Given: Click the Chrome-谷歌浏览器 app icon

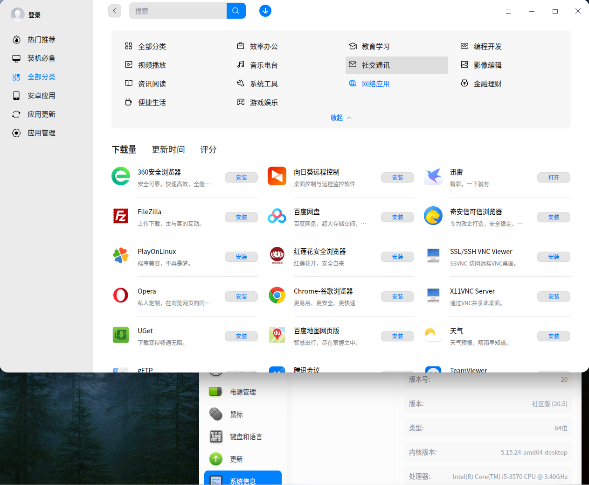Looking at the screenshot, I should [277, 295].
